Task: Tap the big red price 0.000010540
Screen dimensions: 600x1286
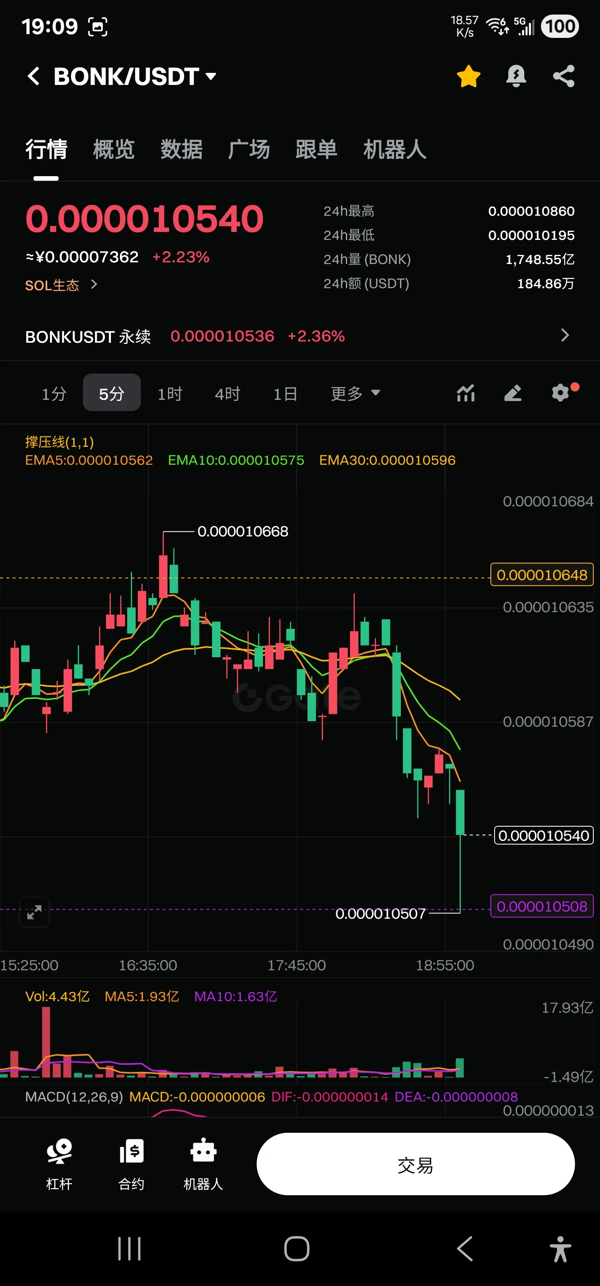Action: 145,219
